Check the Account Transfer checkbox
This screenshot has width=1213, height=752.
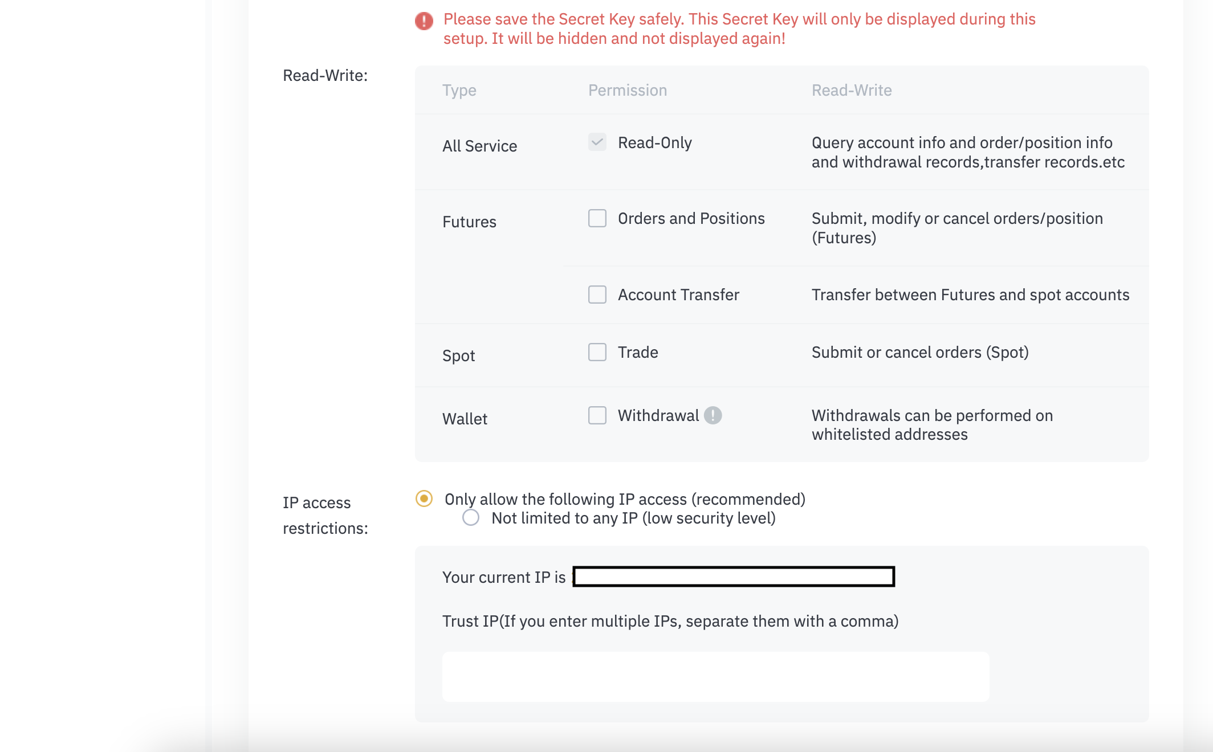coord(597,295)
